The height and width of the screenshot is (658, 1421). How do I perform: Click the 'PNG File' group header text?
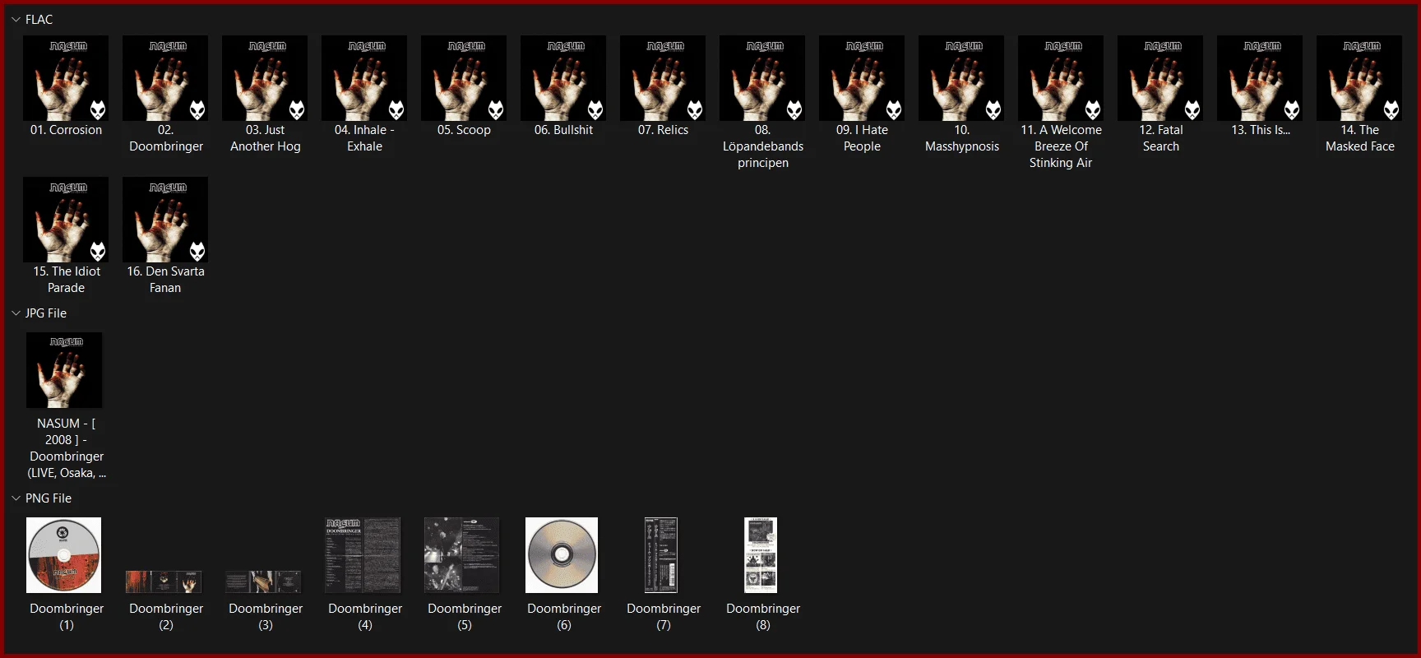[49, 498]
